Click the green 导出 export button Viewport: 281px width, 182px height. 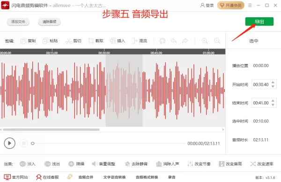pos(259,21)
